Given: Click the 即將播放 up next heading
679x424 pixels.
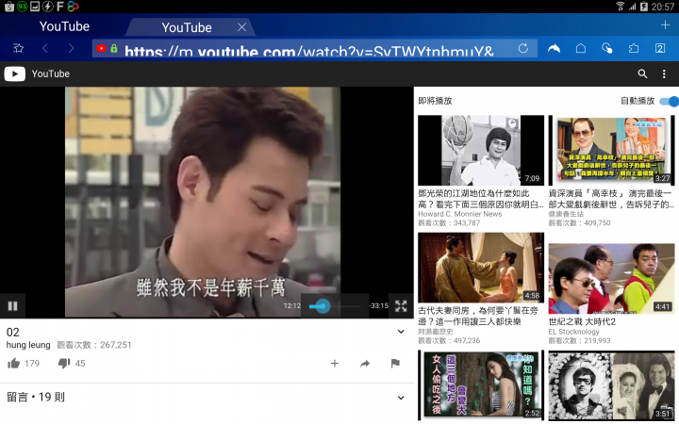Looking at the screenshot, I should click(x=435, y=101).
